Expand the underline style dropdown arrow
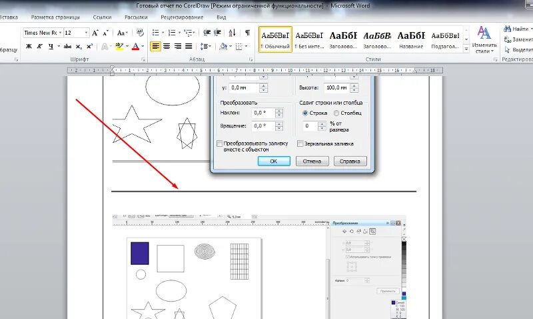The width and height of the screenshot is (533, 319). point(59,46)
